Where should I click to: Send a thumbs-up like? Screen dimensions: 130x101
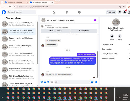point(96,82)
